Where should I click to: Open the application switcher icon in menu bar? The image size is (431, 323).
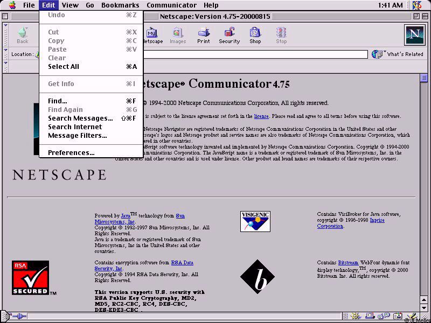tap(417, 5)
